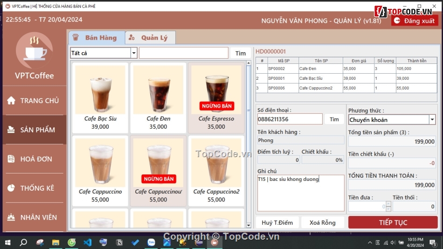
Task: Click the SẢN PHẨM sidebar icon
Action: coord(11,130)
